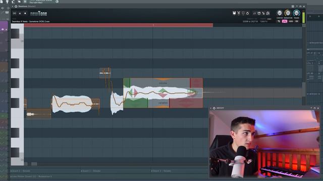Pause playback in NewTone
Viewport: 323px width, 181px height.
(20, 14)
